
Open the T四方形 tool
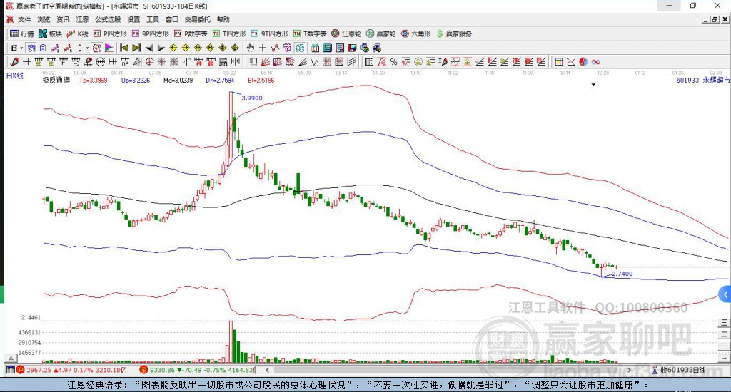(229, 33)
